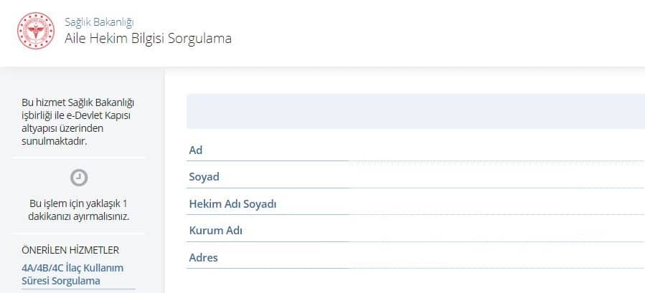
Task: Click the empty value cell beside Hekim Adı Soyadı
Action: tap(495, 204)
